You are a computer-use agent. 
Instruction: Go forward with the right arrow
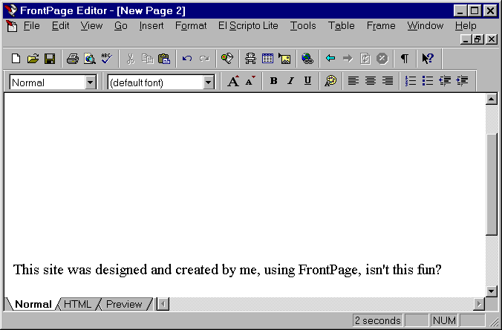point(348,59)
